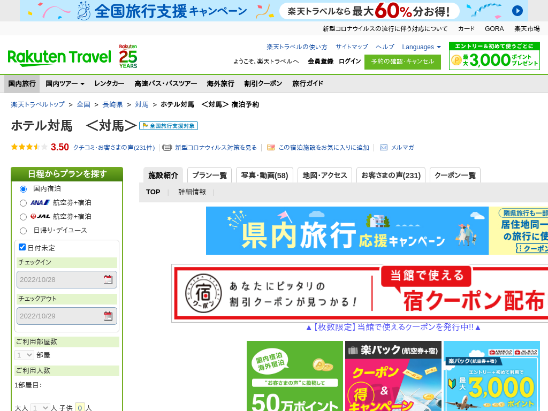Image resolution: width=548 pixels, height=411 pixels.
Task: Click the Rakuten Travel logo
Action: coord(59,58)
